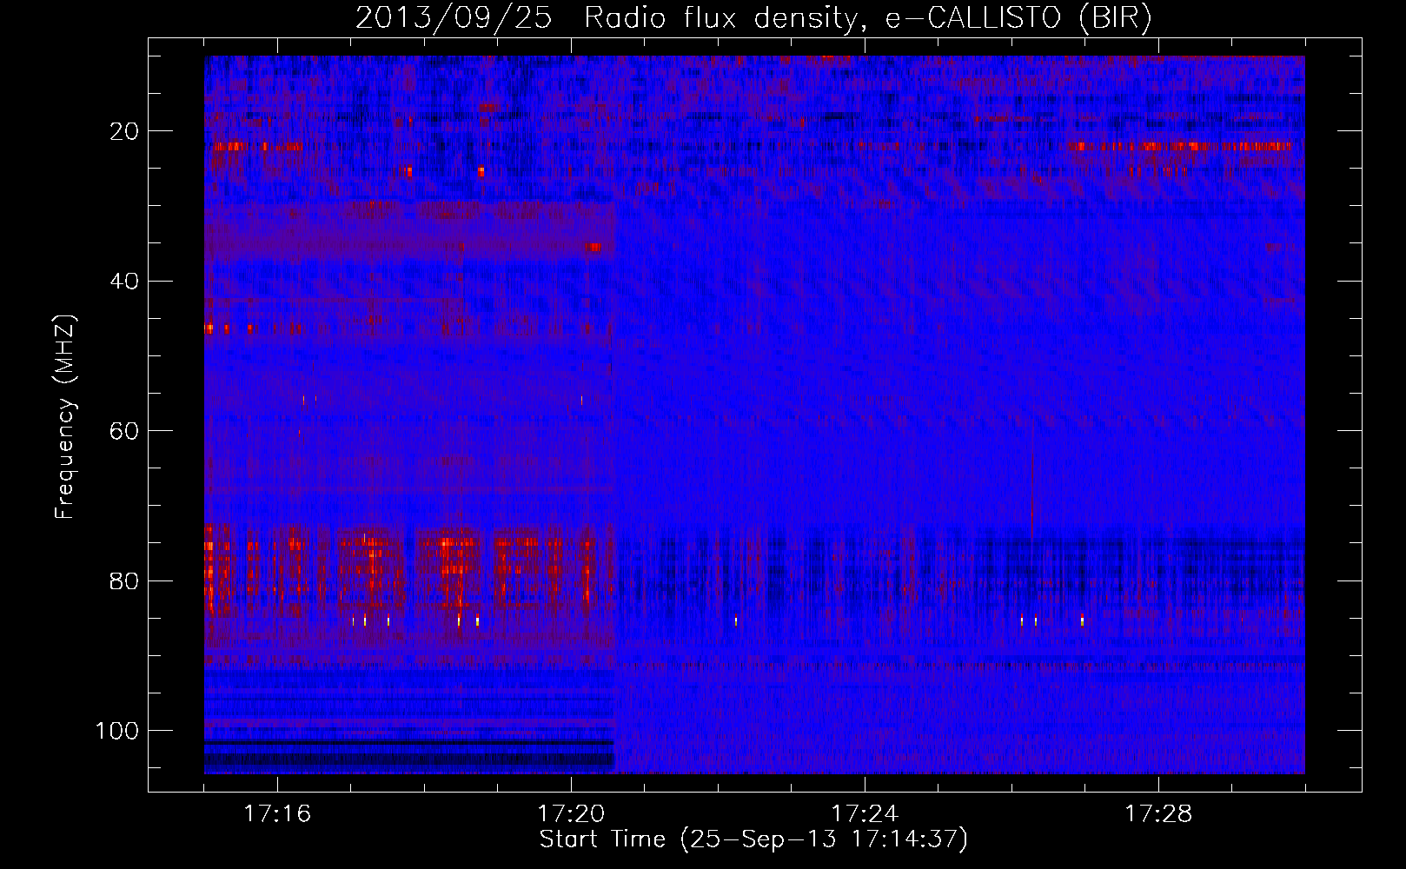The height and width of the screenshot is (869, 1406).
Task: Click the 17:16 time tick label
Action: 277,814
